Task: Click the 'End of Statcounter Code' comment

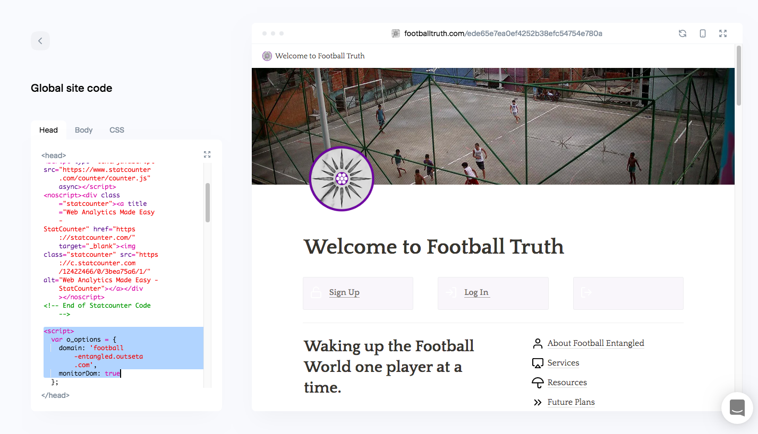Action: pyautogui.click(x=97, y=310)
